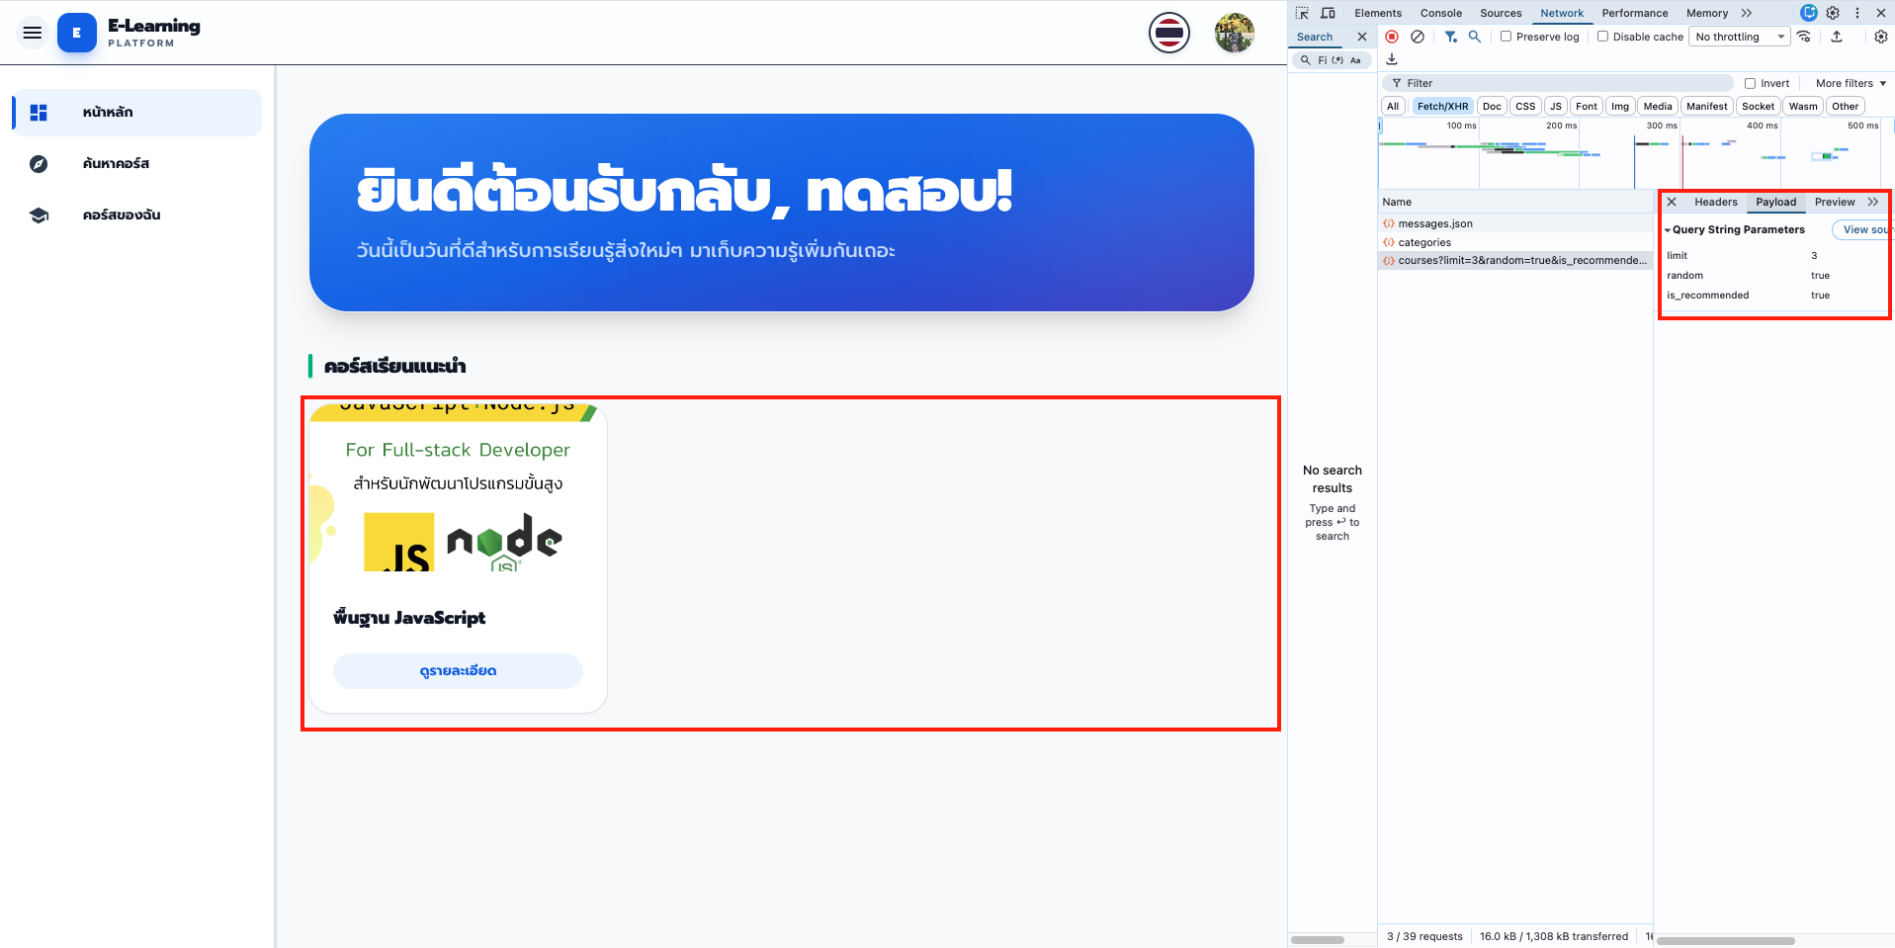Viewport: 1895px width, 948px height.
Task: Open the hamburger menu in E-Learning header
Action: tap(33, 33)
